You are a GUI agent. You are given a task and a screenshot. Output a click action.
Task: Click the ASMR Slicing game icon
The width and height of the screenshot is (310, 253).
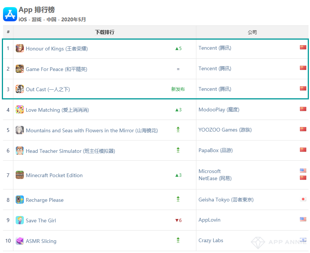(x=20, y=241)
